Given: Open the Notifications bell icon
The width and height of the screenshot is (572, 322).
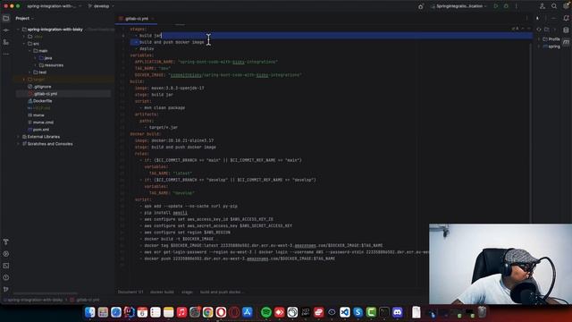Looking at the screenshot, I should pos(566,18).
